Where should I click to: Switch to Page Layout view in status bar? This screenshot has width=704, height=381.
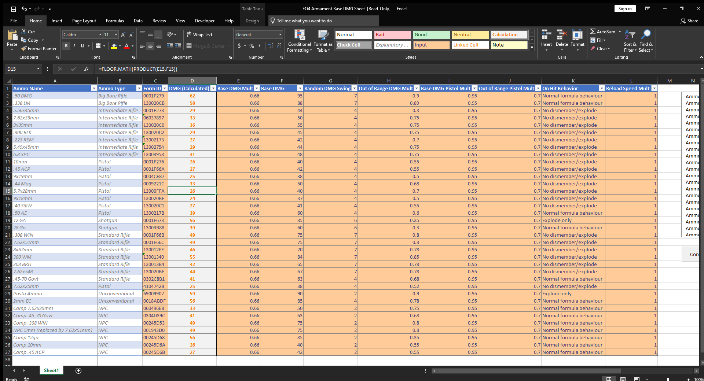point(623,379)
